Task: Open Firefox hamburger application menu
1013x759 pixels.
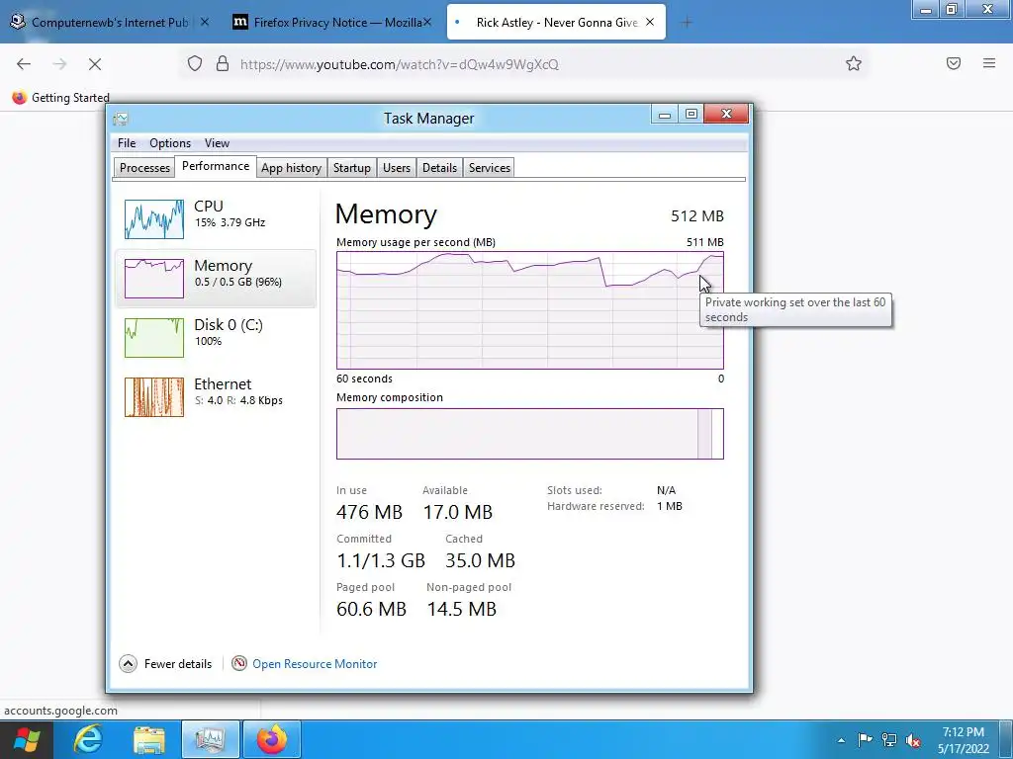Action: tap(989, 63)
